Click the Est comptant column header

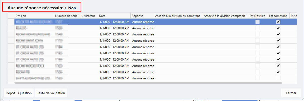click(278, 16)
